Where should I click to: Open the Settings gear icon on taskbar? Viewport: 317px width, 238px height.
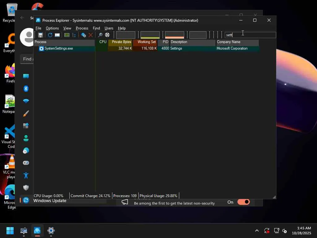(x=51, y=231)
